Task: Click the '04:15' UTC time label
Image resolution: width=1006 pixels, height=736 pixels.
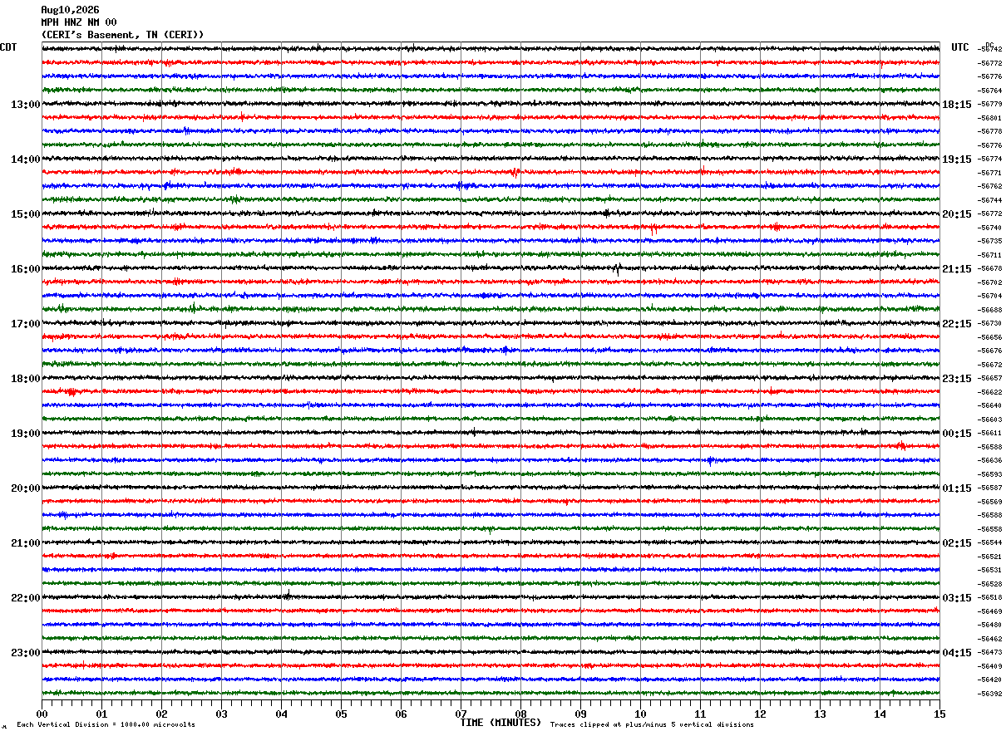Action: click(957, 653)
